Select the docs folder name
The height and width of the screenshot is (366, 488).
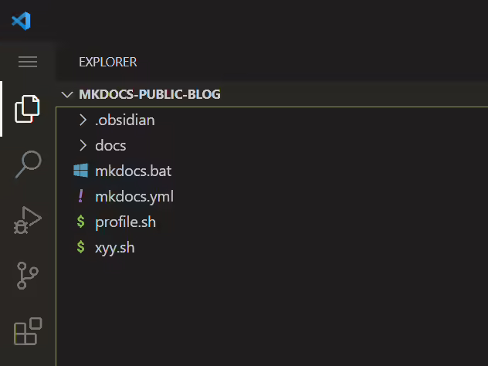(x=110, y=146)
